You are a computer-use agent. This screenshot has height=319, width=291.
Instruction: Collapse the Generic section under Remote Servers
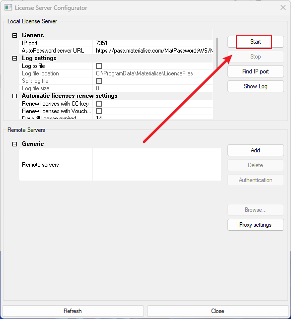pos(15,144)
